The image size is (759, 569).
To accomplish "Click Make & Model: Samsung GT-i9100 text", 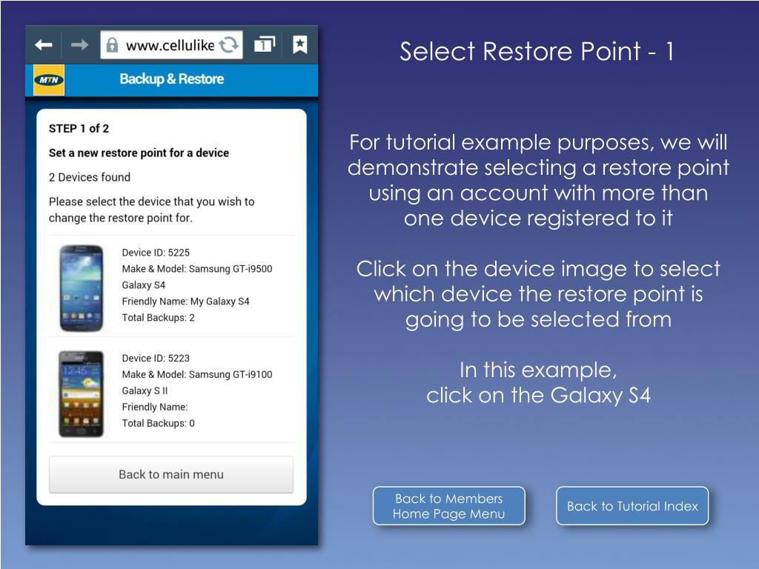I will pos(197,374).
